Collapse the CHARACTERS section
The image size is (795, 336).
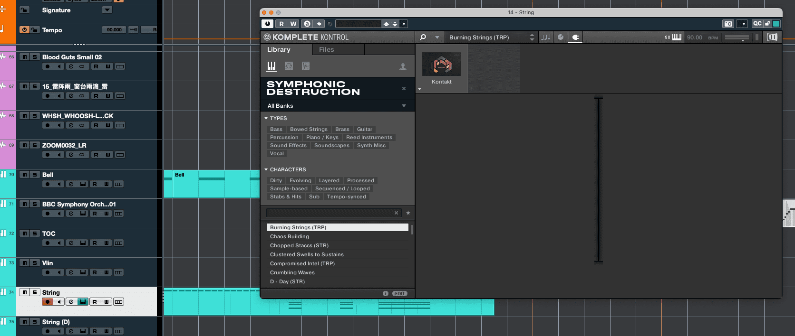click(266, 169)
